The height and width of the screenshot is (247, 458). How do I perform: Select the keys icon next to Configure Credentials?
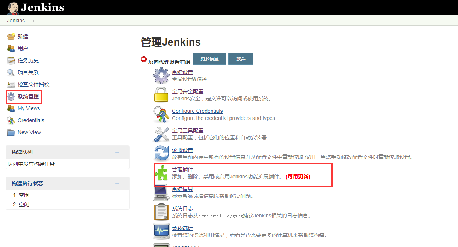click(161, 114)
